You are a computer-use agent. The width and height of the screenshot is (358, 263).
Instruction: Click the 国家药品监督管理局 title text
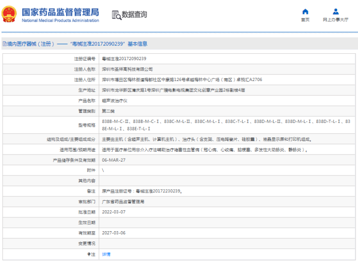(x=61, y=12)
